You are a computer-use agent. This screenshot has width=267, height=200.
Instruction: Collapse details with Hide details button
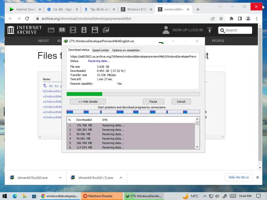click(88, 102)
